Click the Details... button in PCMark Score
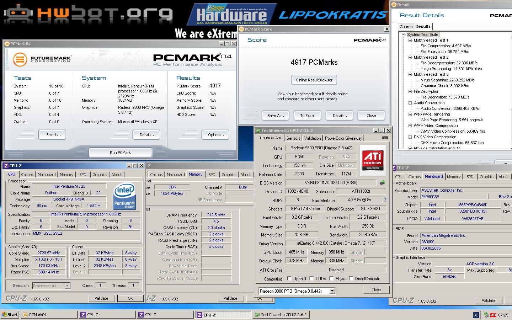 click(340, 116)
